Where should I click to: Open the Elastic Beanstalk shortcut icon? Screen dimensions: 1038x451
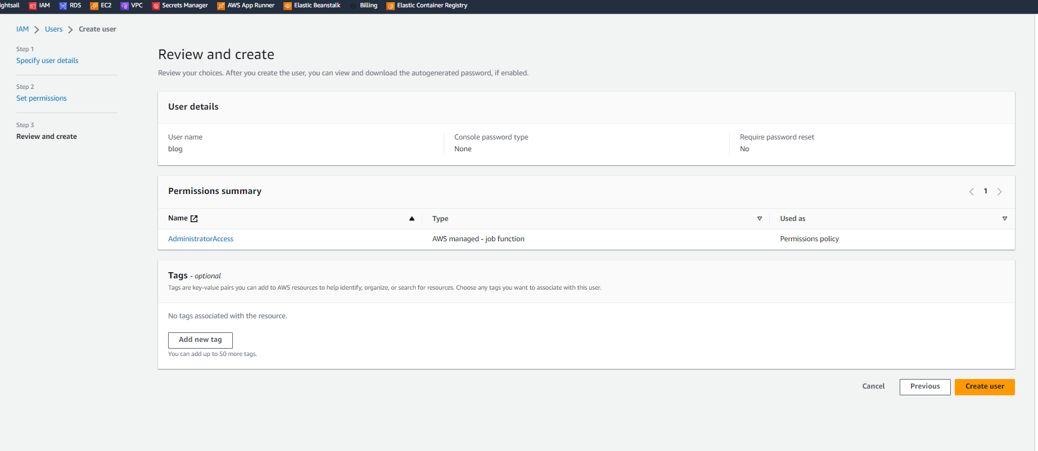click(x=287, y=6)
